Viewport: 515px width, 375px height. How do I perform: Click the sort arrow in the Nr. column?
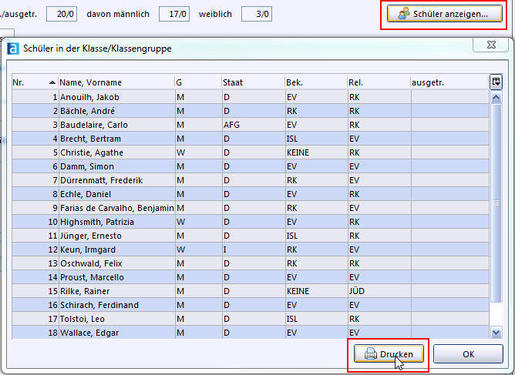click(x=52, y=82)
